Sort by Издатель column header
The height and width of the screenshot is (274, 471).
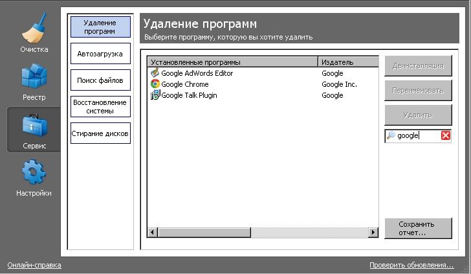coord(347,62)
